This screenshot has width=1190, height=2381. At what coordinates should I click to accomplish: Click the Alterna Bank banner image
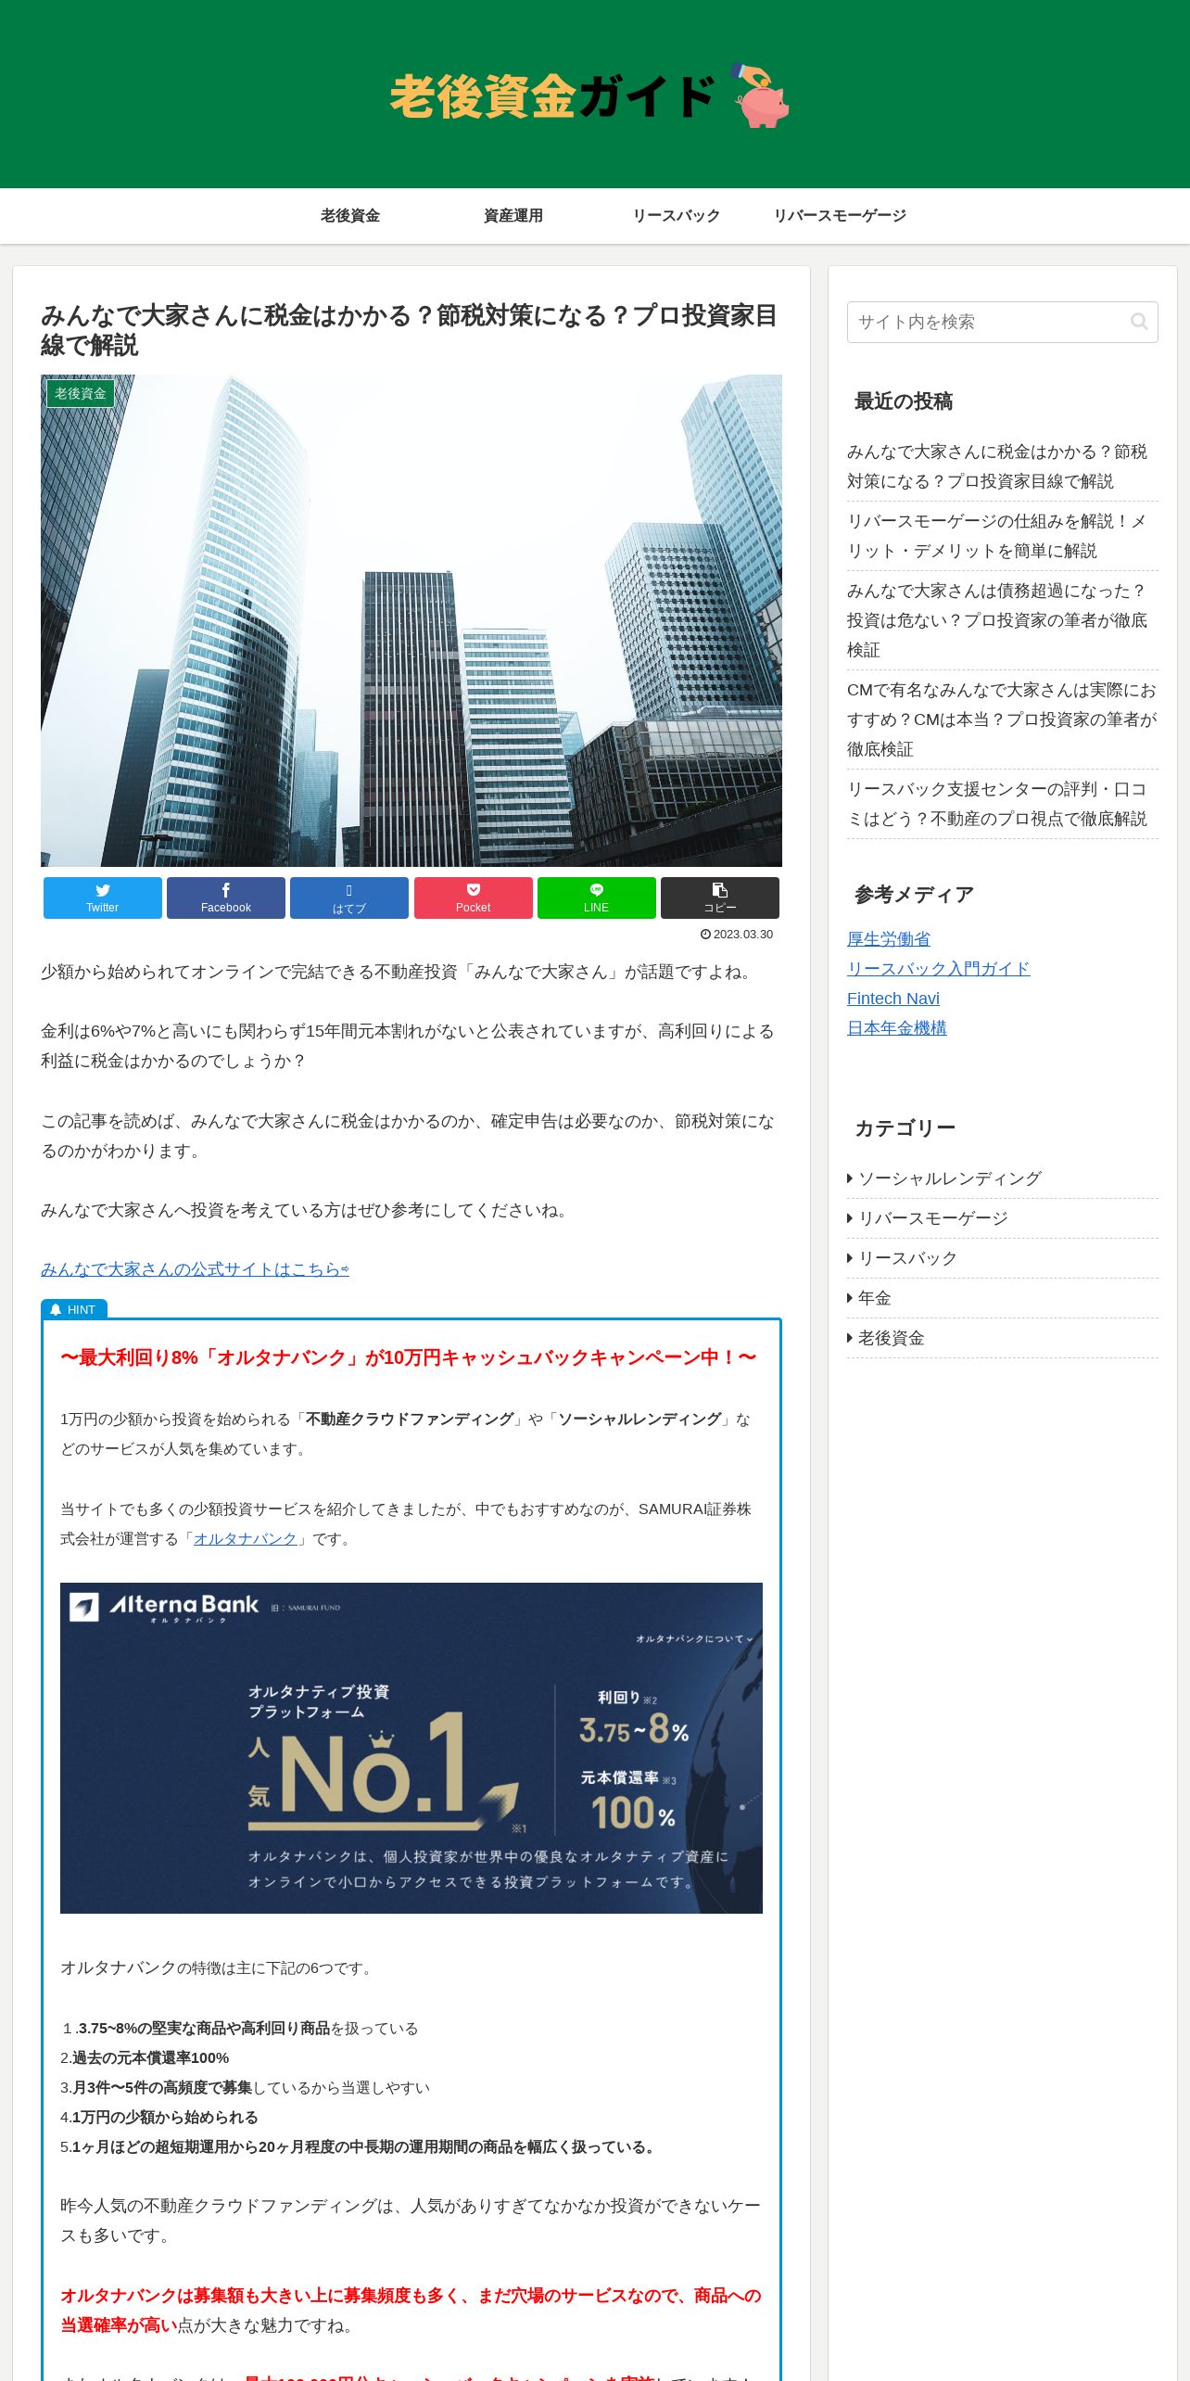pyautogui.click(x=411, y=1748)
